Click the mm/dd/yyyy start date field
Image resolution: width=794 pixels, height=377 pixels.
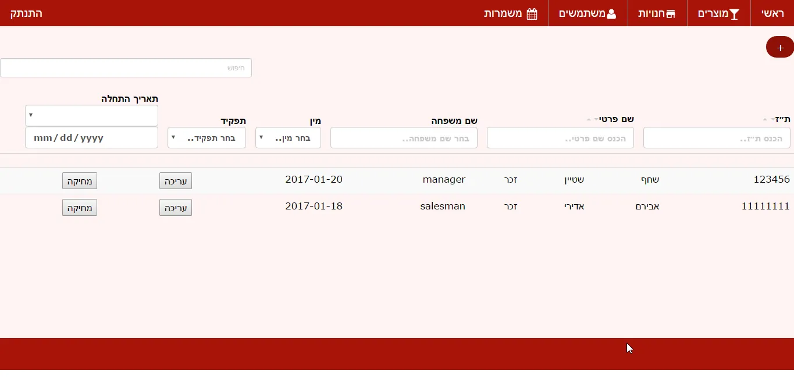pos(91,138)
